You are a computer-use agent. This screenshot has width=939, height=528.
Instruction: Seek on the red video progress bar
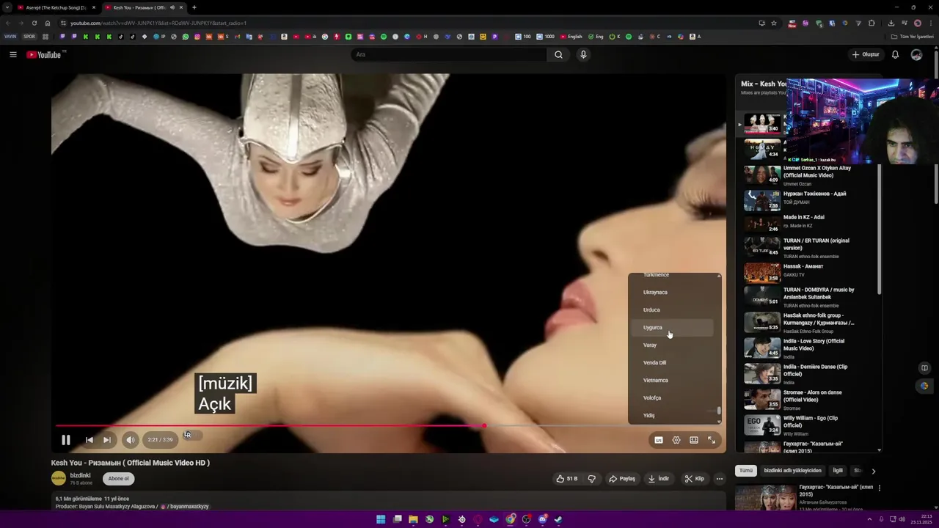coord(389,425)
